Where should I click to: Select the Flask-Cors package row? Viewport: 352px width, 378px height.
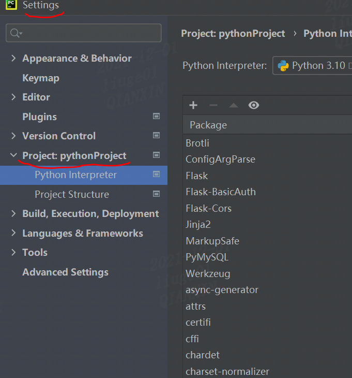pyautogui.click(x=209, y=209)
